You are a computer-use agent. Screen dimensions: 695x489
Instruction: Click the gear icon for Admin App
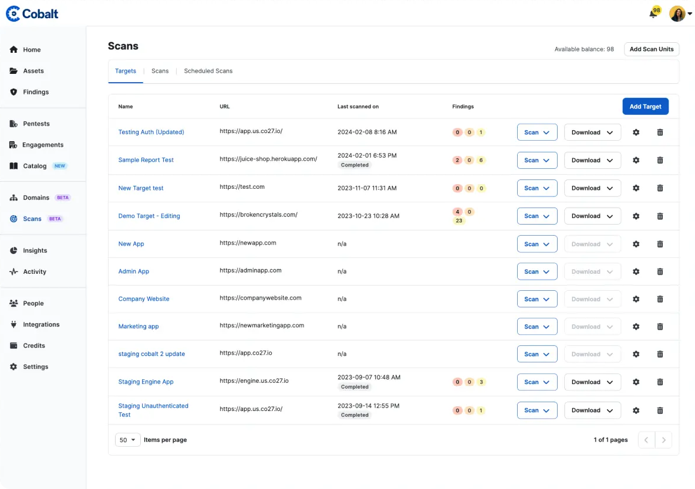click(x=636, y=271)
